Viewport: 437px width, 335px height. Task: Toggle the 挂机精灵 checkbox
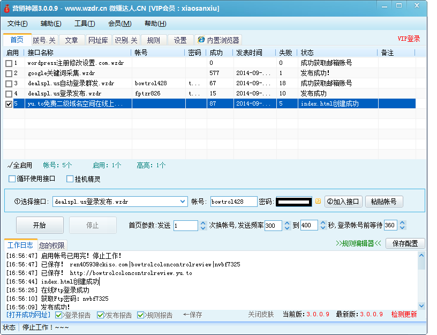coord(70,178)
